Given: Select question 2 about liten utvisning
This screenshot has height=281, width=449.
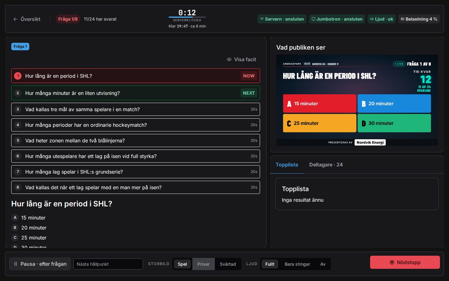Looking at the screenshot, I should [x=136, y=93].
